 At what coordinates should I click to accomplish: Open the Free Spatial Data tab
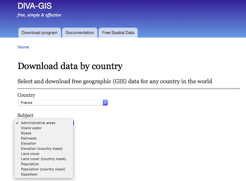118,32
